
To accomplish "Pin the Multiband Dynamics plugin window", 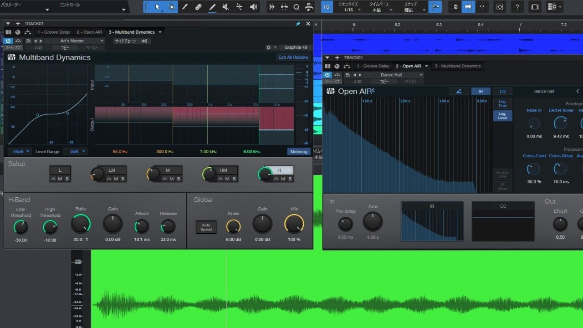I will [298, 24].
